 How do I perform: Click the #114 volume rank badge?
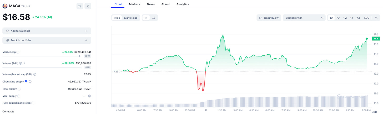[x=88, y=68]
